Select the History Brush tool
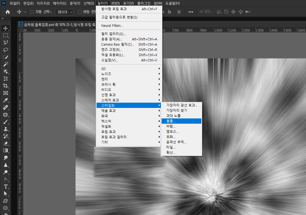Image resolution: width=306 pixels, height=215 pixels. coord(6,136)
